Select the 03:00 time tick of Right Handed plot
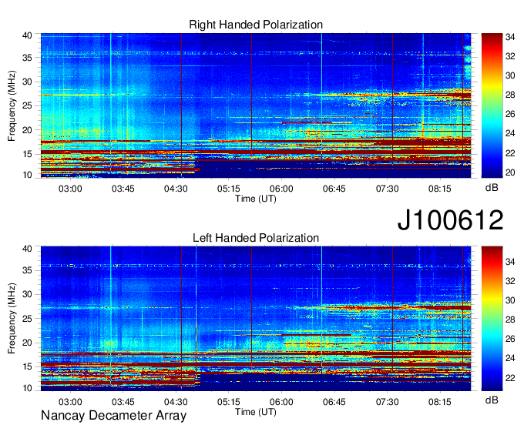 point(70,189)
